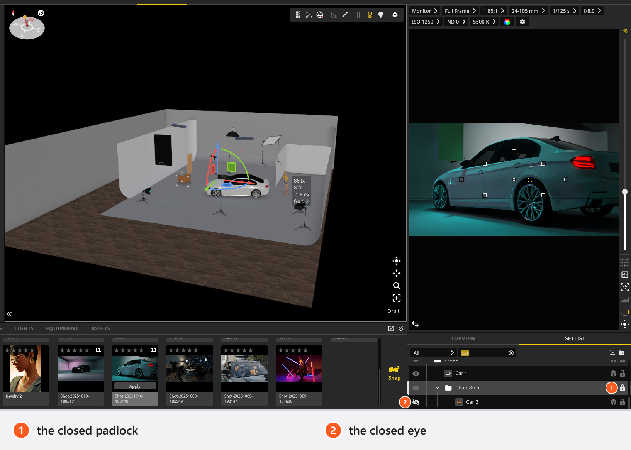Image resolution: width=631 pixels, height=450 pixels.
Task: Open the 5500 K white balance dropdown
Action: pos(484,22)
